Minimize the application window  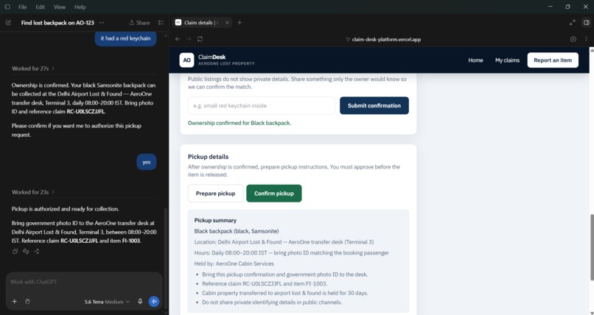click(x=551, y=7)
